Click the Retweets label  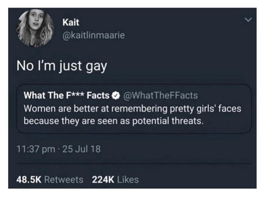pyautogui.click(x=64, y=180)
